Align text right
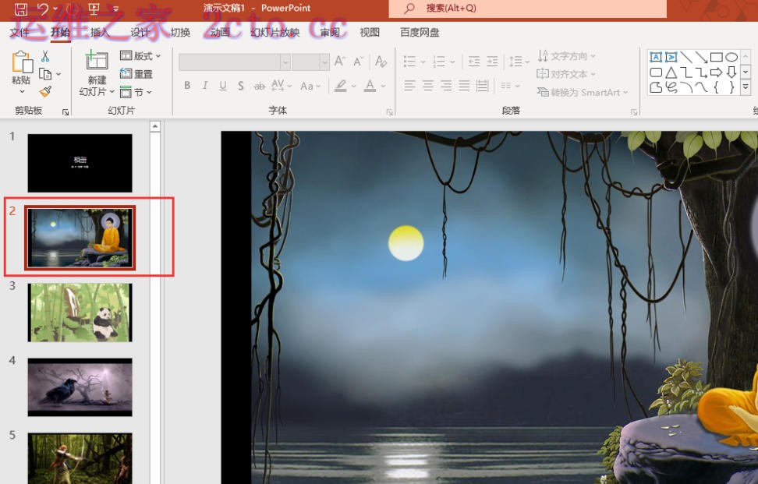 tap(446, 86)
